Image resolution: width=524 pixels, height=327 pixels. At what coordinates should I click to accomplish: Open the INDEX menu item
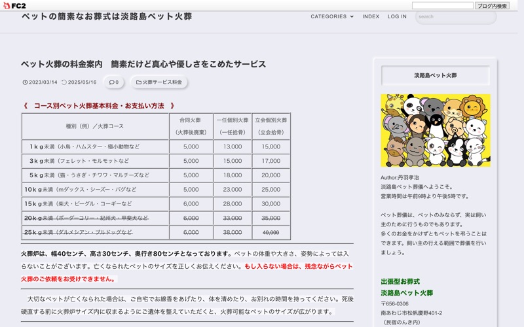coord(371,16)
